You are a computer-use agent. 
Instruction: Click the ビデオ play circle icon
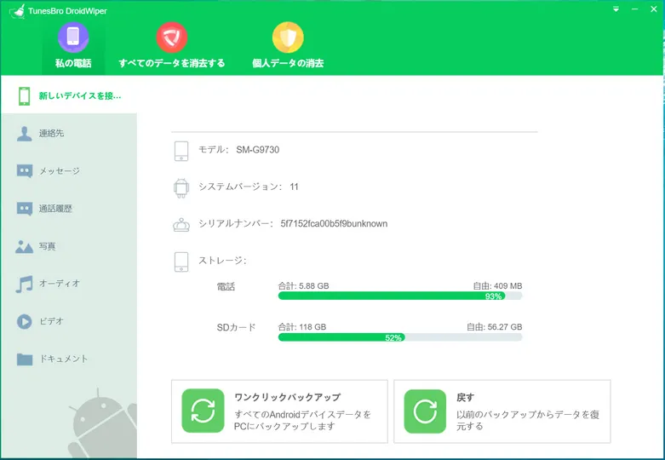24,322
